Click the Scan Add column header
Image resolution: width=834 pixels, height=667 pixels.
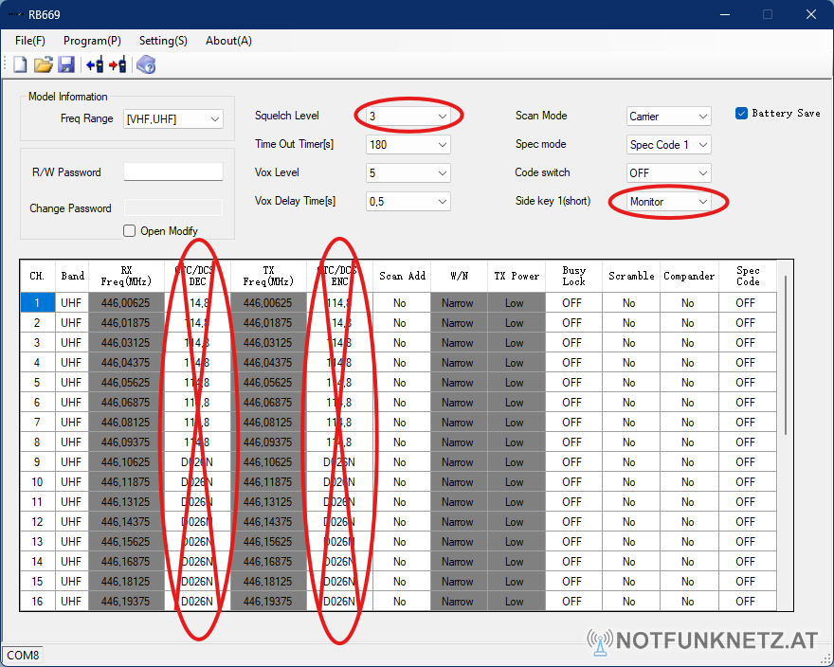(402, 276)
